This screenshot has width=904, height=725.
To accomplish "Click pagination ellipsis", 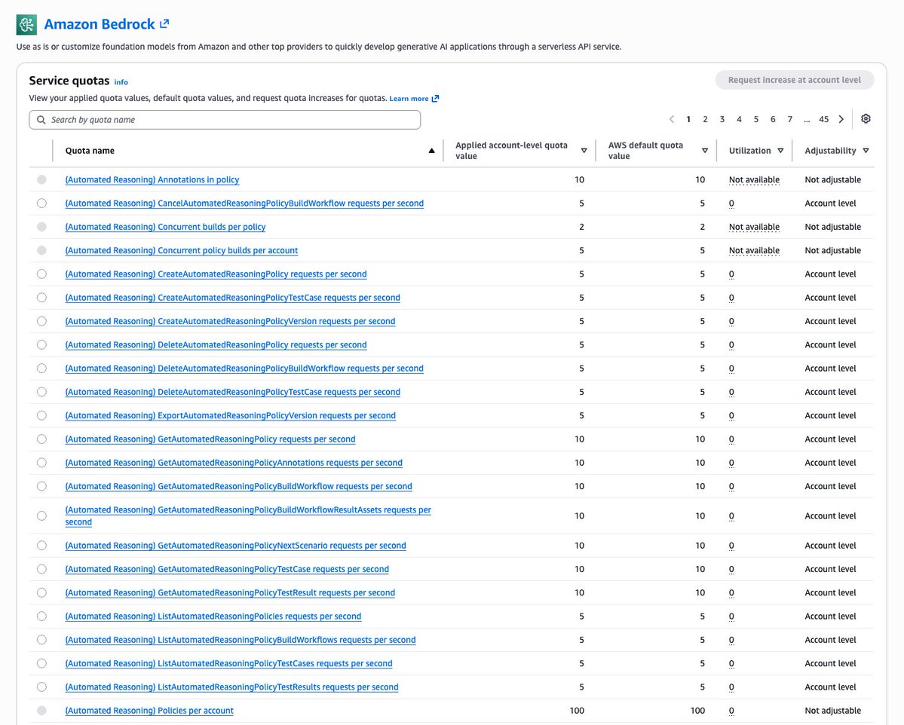I will (807, 119).
